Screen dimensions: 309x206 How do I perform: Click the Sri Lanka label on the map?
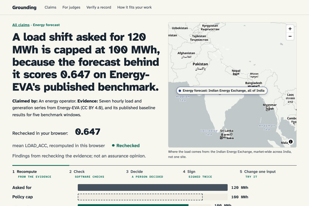click(x=227, y=131)
